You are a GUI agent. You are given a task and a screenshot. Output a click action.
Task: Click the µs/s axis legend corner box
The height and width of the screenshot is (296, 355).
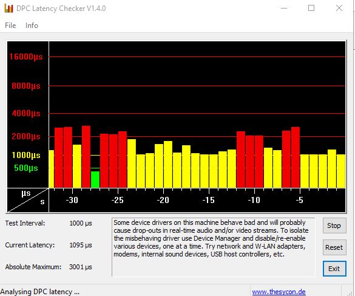pyautogui.click(x=28, y=200)
